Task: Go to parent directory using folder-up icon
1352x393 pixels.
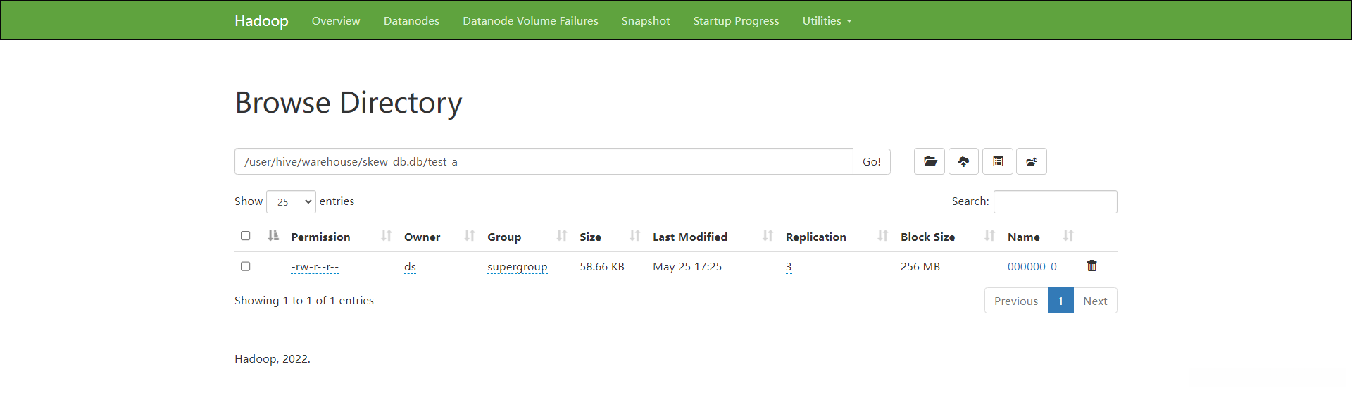Action: [1031, 162]
